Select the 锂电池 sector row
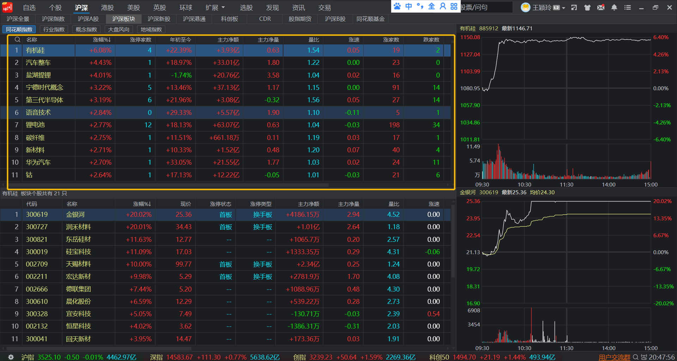Screen dimensions: 677x361 click(x=226, y=125)
